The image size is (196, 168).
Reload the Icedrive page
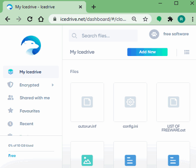pos(30,19)
